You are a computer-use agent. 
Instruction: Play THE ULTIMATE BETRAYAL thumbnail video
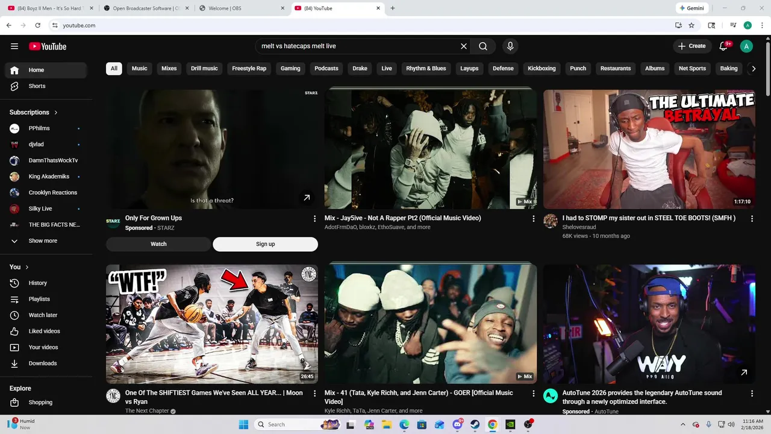[649, 149]
